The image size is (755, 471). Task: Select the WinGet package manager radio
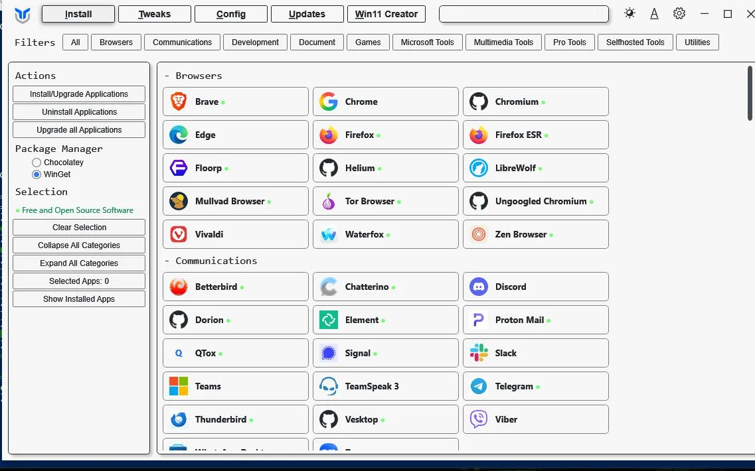tap(36, 174)
